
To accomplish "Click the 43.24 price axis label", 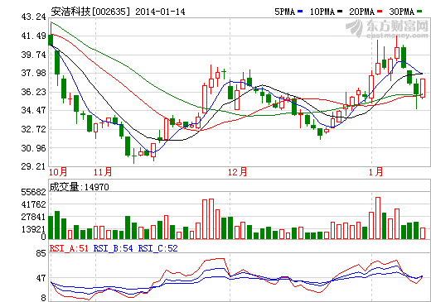I will (x=33, y=17).
